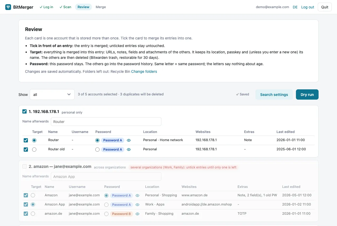Viewport: 337px width, 226px height.
Task: Click the Personal · Home network location
Action: [x=163, y=140]
